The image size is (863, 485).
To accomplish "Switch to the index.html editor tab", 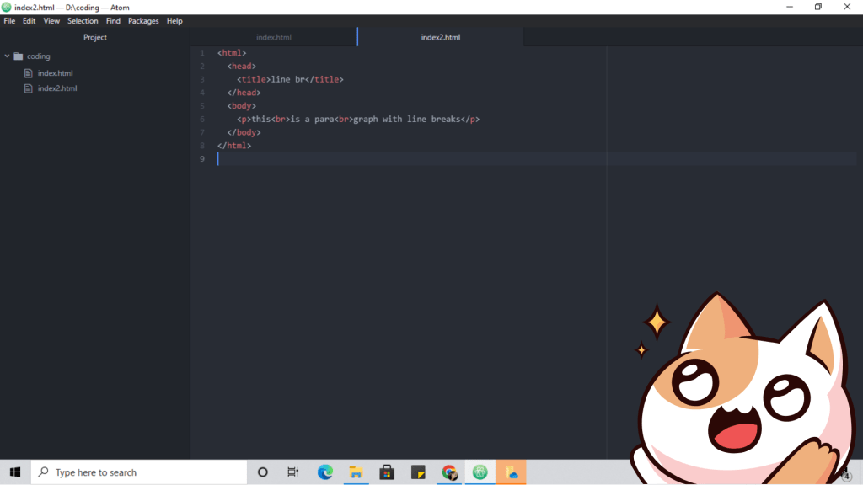I will click(273, 37).
